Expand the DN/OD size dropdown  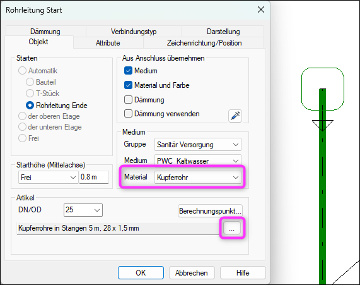pyautogui.click(x=83, y=210)
